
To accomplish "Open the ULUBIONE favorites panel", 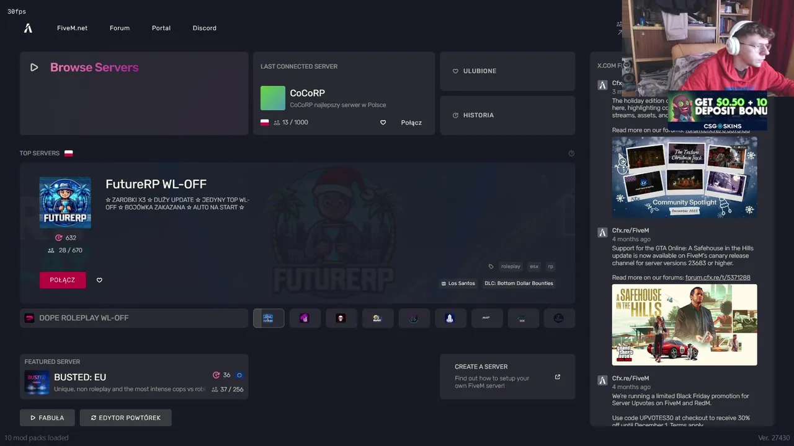I will (507, 71).
